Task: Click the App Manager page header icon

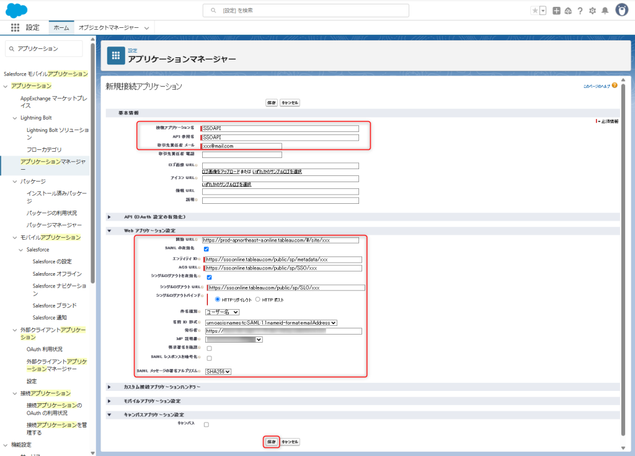Action: [116, 55]
